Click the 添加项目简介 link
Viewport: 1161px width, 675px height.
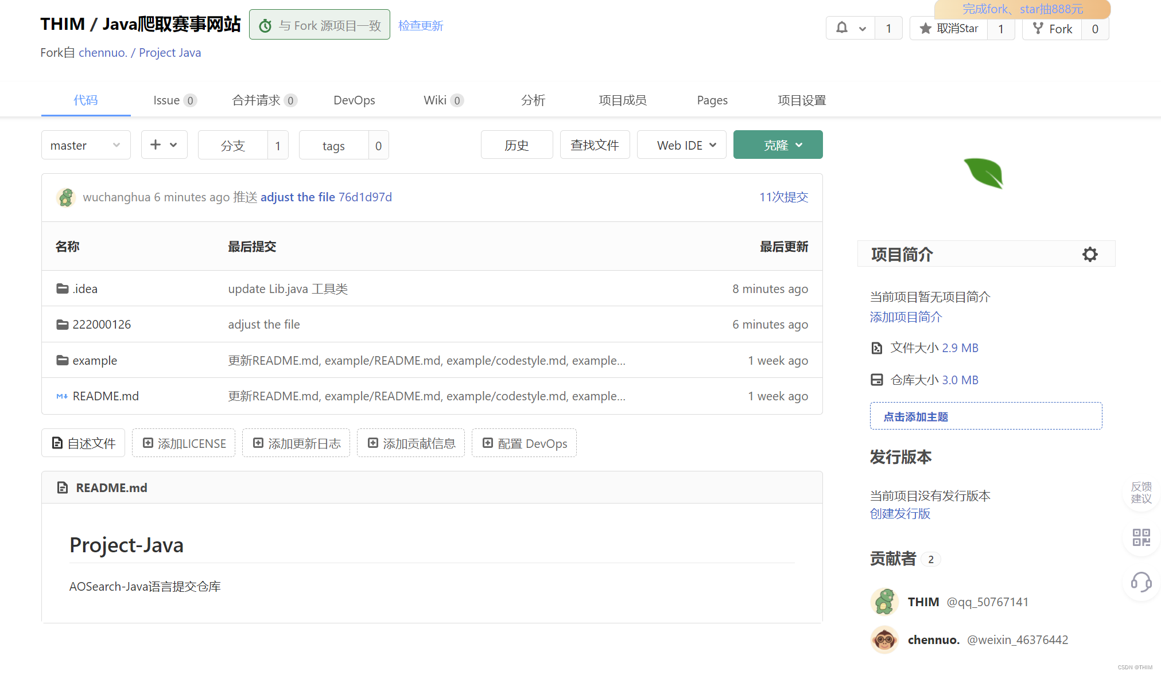(906, 317)
